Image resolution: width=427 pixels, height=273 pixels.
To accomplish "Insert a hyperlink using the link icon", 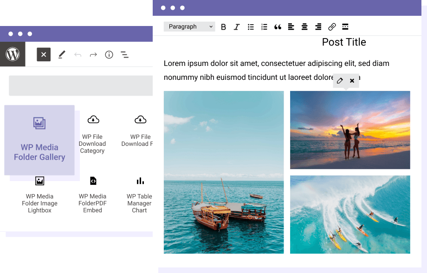I will 332,26.
